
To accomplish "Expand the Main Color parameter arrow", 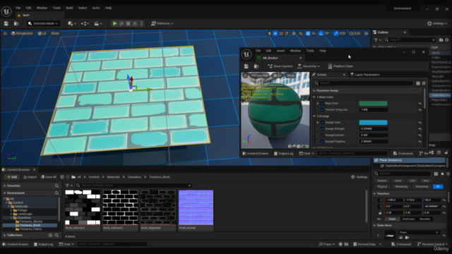I will click(x=318, y=104).
